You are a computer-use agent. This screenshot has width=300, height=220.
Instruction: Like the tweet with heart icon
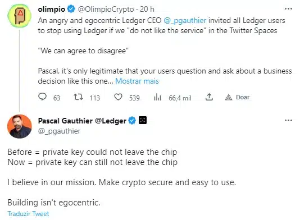pos(118,97)
